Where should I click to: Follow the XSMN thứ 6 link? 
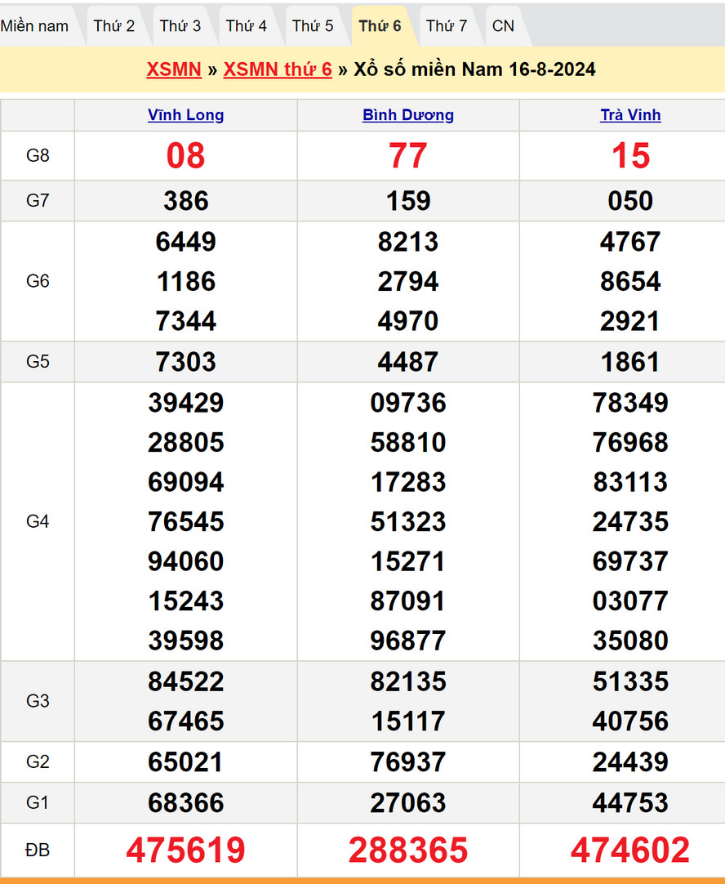278,69
